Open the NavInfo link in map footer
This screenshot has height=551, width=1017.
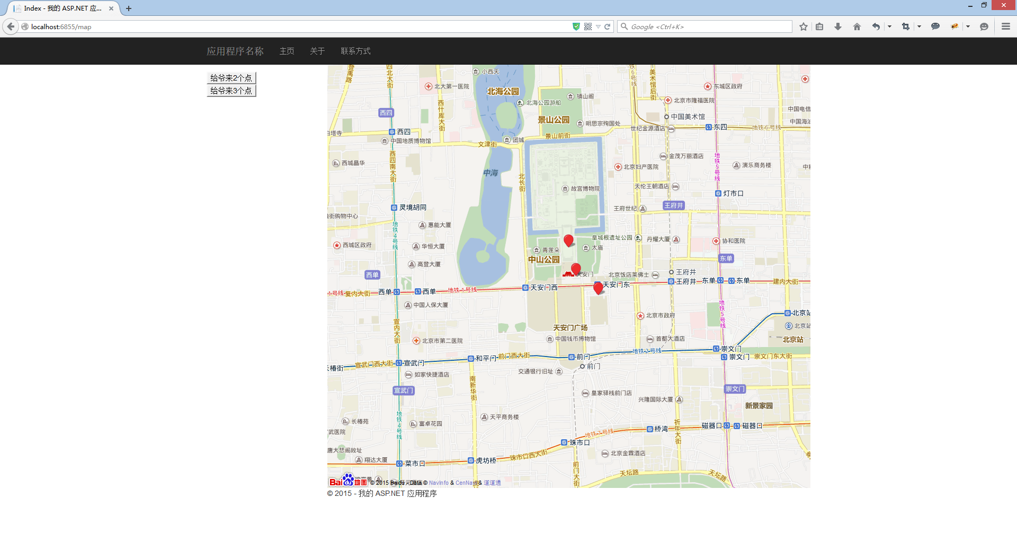click(439, 483)
